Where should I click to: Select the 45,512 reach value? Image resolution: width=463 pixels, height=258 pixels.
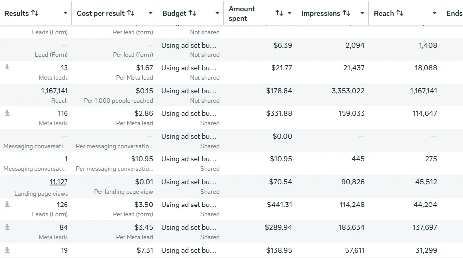(426, 182)
